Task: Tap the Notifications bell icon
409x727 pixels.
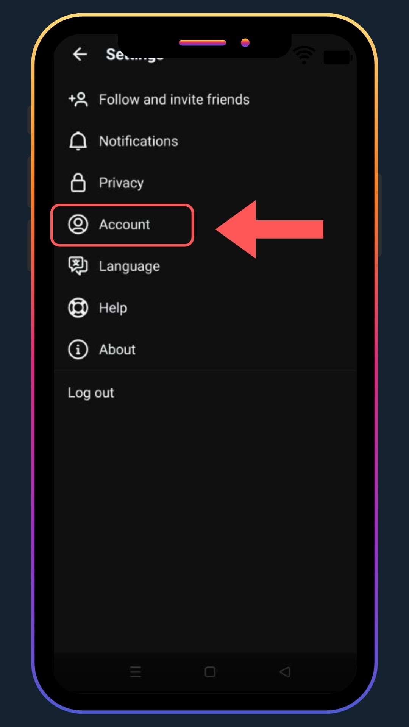Action: click(x=78, y=141)
